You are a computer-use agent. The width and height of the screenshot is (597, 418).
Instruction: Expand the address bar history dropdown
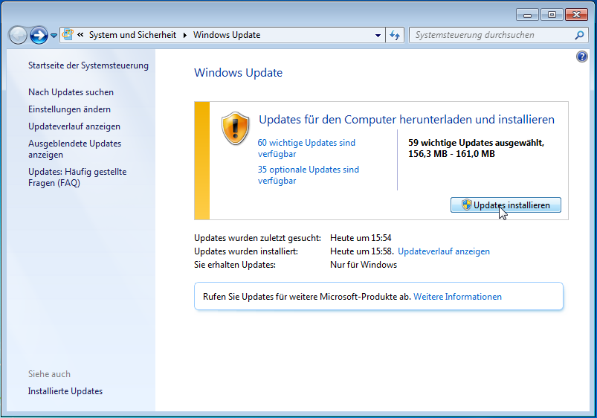[378, 36]
